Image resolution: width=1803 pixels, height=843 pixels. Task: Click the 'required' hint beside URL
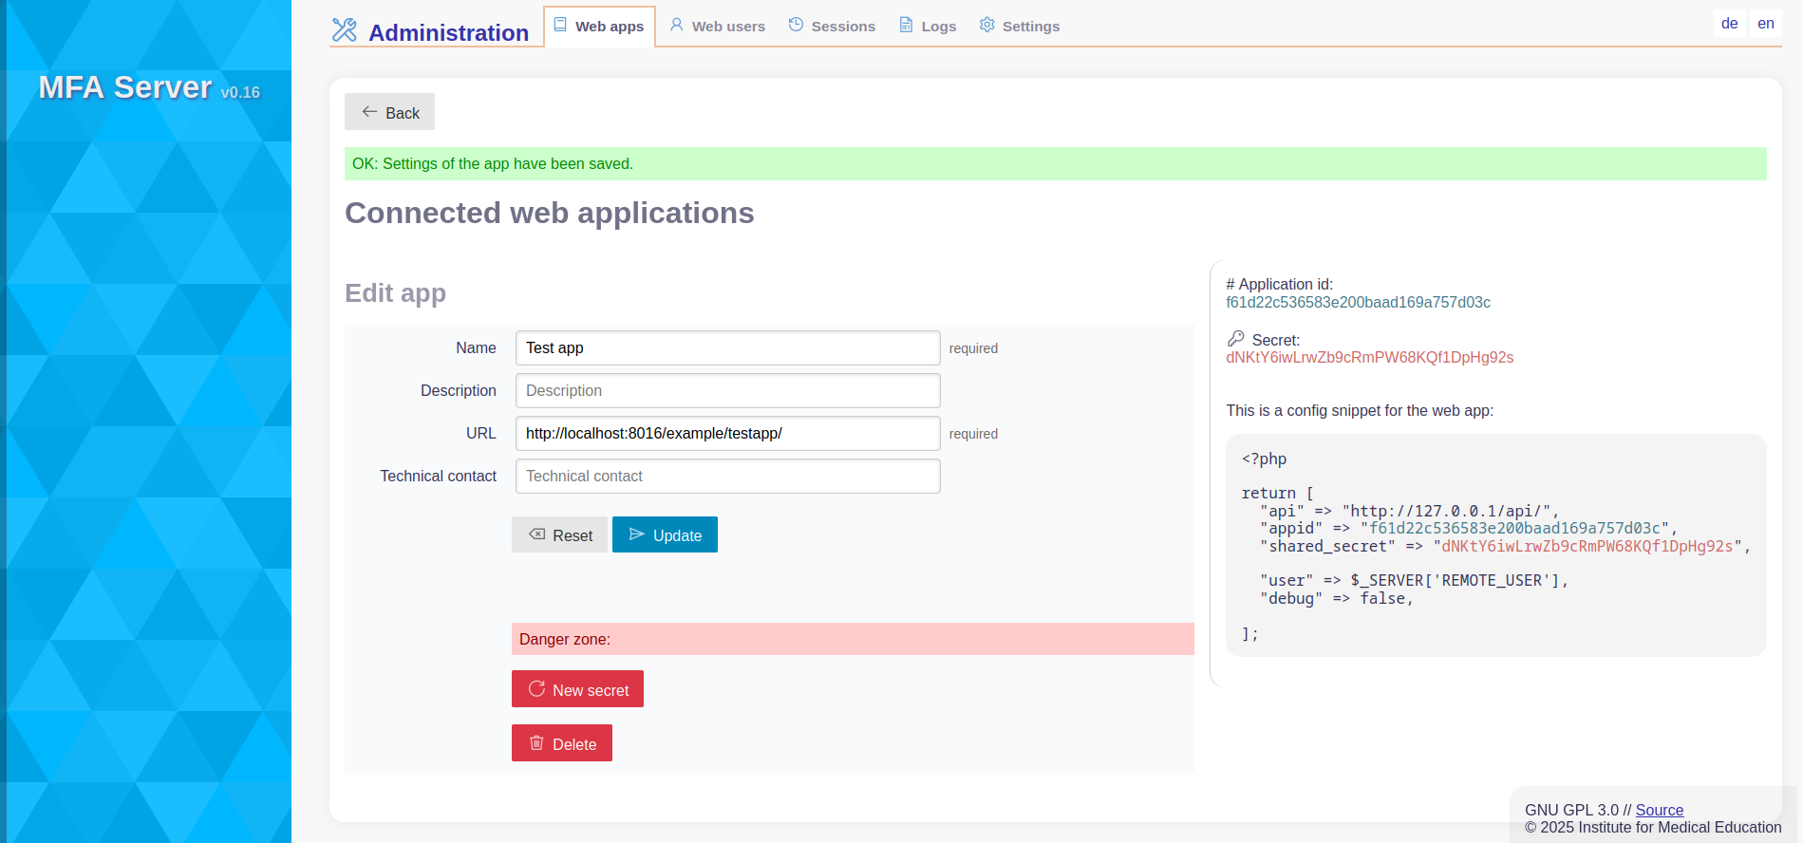(973, 434)
